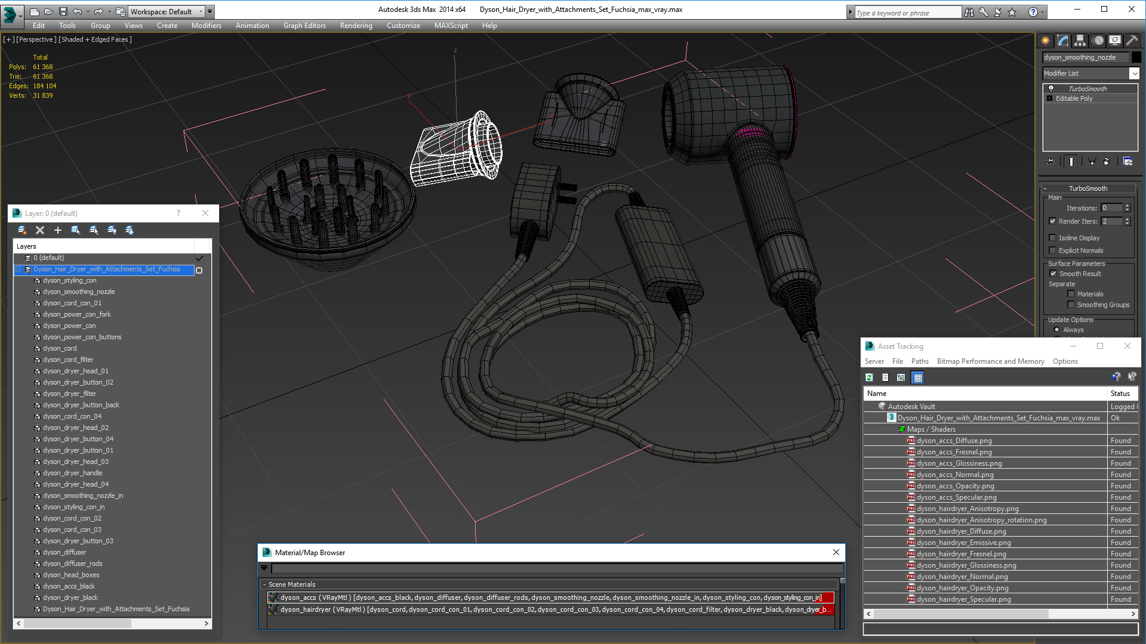Screen dimensions: 1146x644
Task: Collapse the Scene Materials group
Action: tap(264, 584)
